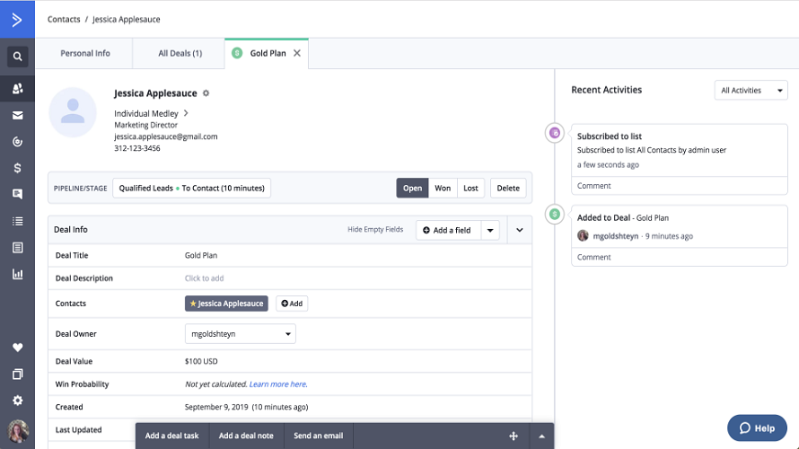This screenshot has width=799, height=449.
Task: Open the All Activities filter dropdown
Action: pos(751,91)
